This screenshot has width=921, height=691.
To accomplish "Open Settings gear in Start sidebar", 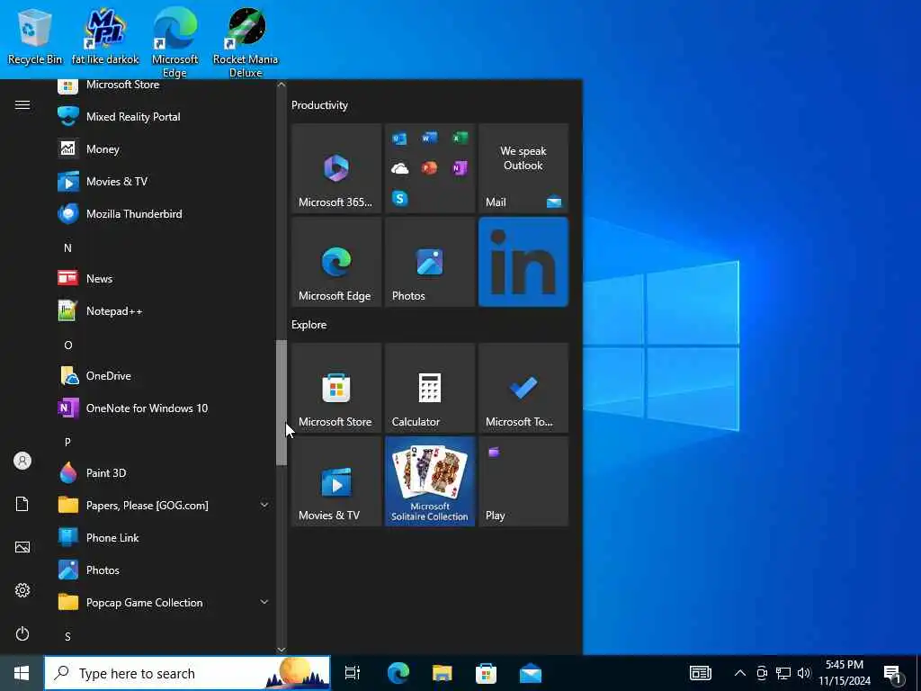I will coord(22,590).
